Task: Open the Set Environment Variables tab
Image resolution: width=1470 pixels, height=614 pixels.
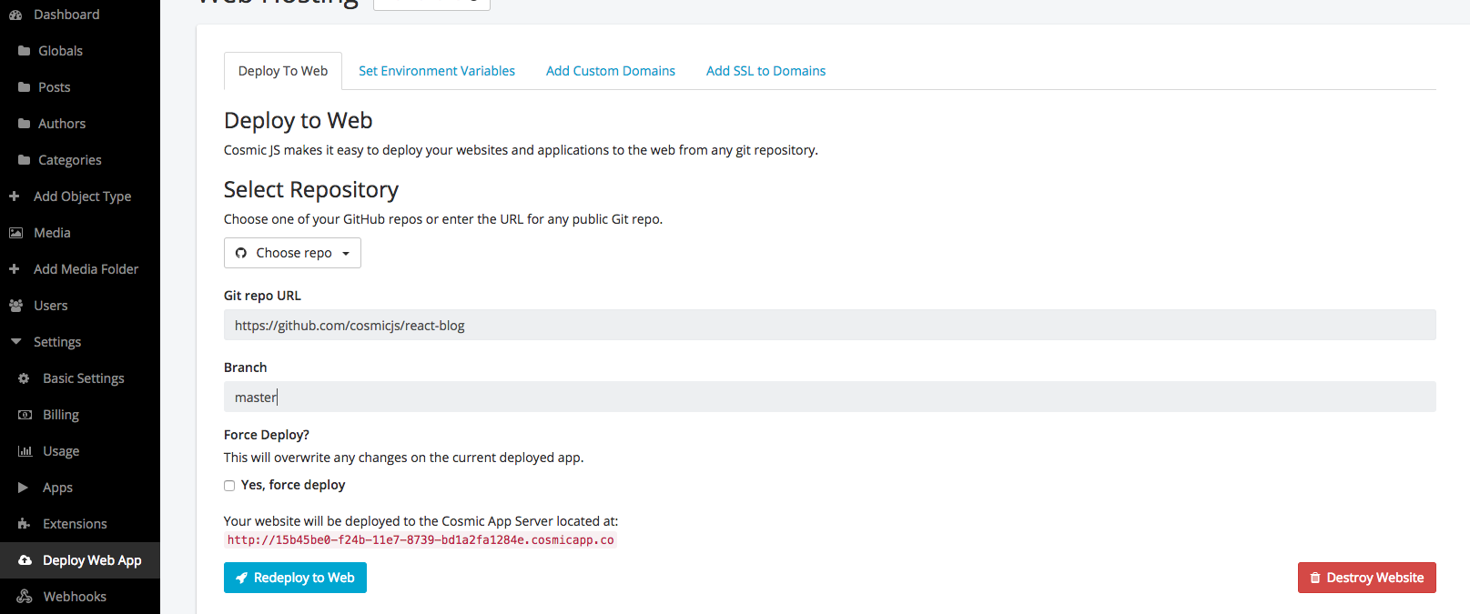Action: tap(437, 71)
